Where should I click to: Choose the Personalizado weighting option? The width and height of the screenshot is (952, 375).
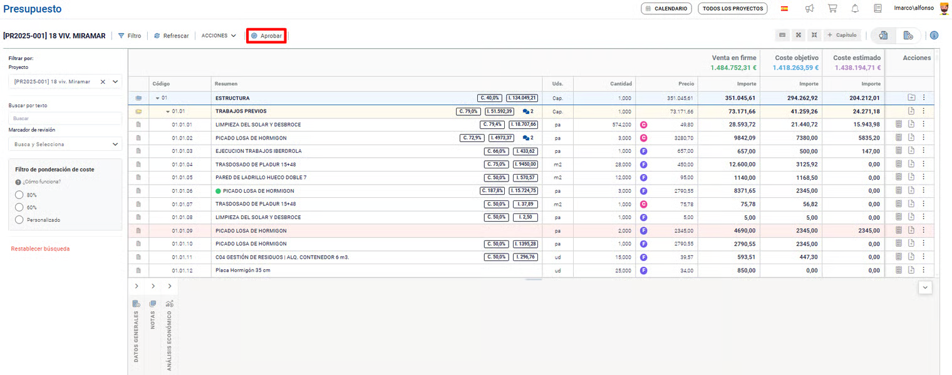[x=19, y=220]
